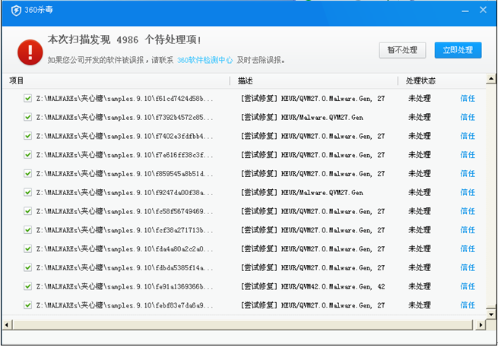Click 信任 for the f9247da00f38a row

tap(468, 192)
